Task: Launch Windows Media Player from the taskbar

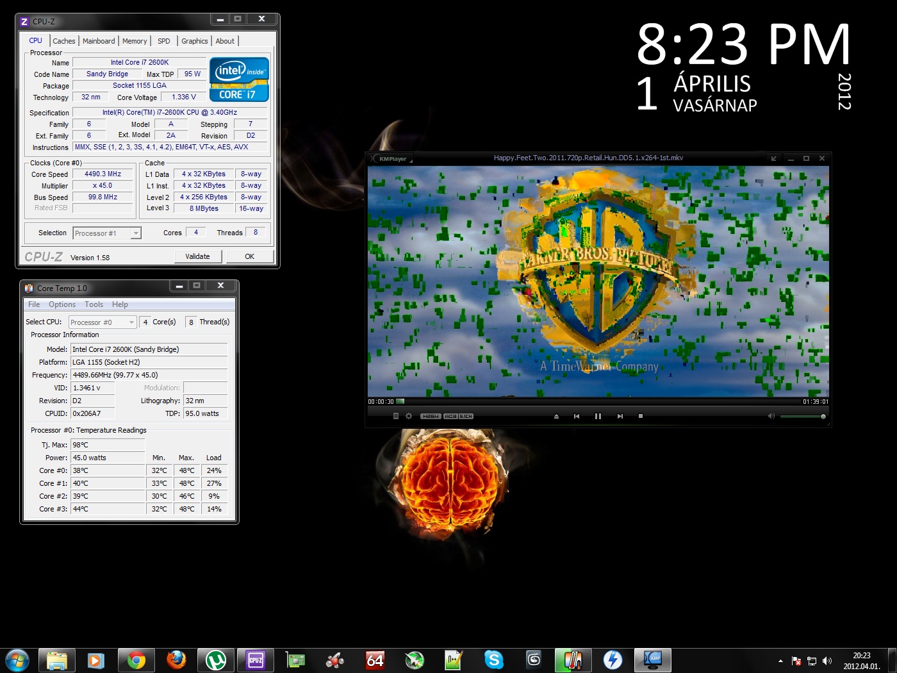Action: [97, 660]
